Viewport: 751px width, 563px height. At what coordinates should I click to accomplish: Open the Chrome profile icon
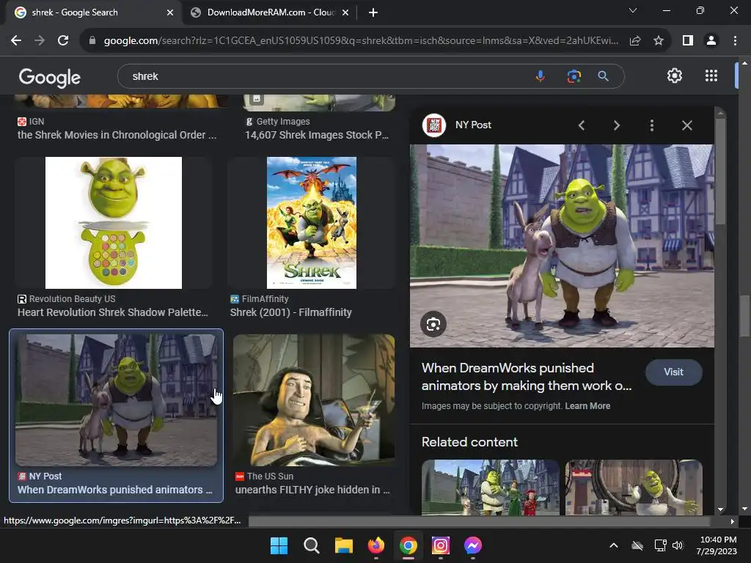pos(711,41)
